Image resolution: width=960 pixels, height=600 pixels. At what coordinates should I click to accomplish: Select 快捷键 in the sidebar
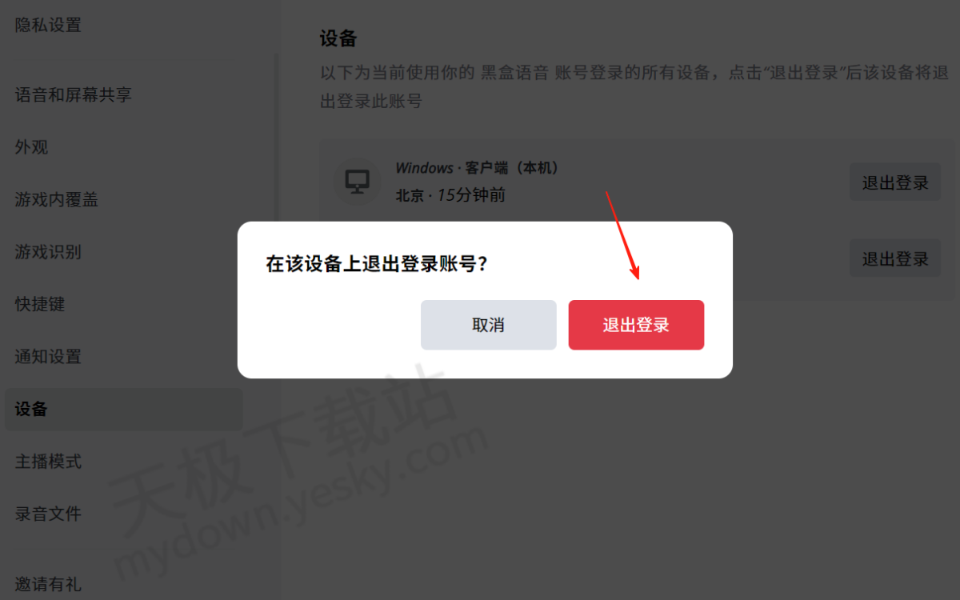click(x=39, y=304)
